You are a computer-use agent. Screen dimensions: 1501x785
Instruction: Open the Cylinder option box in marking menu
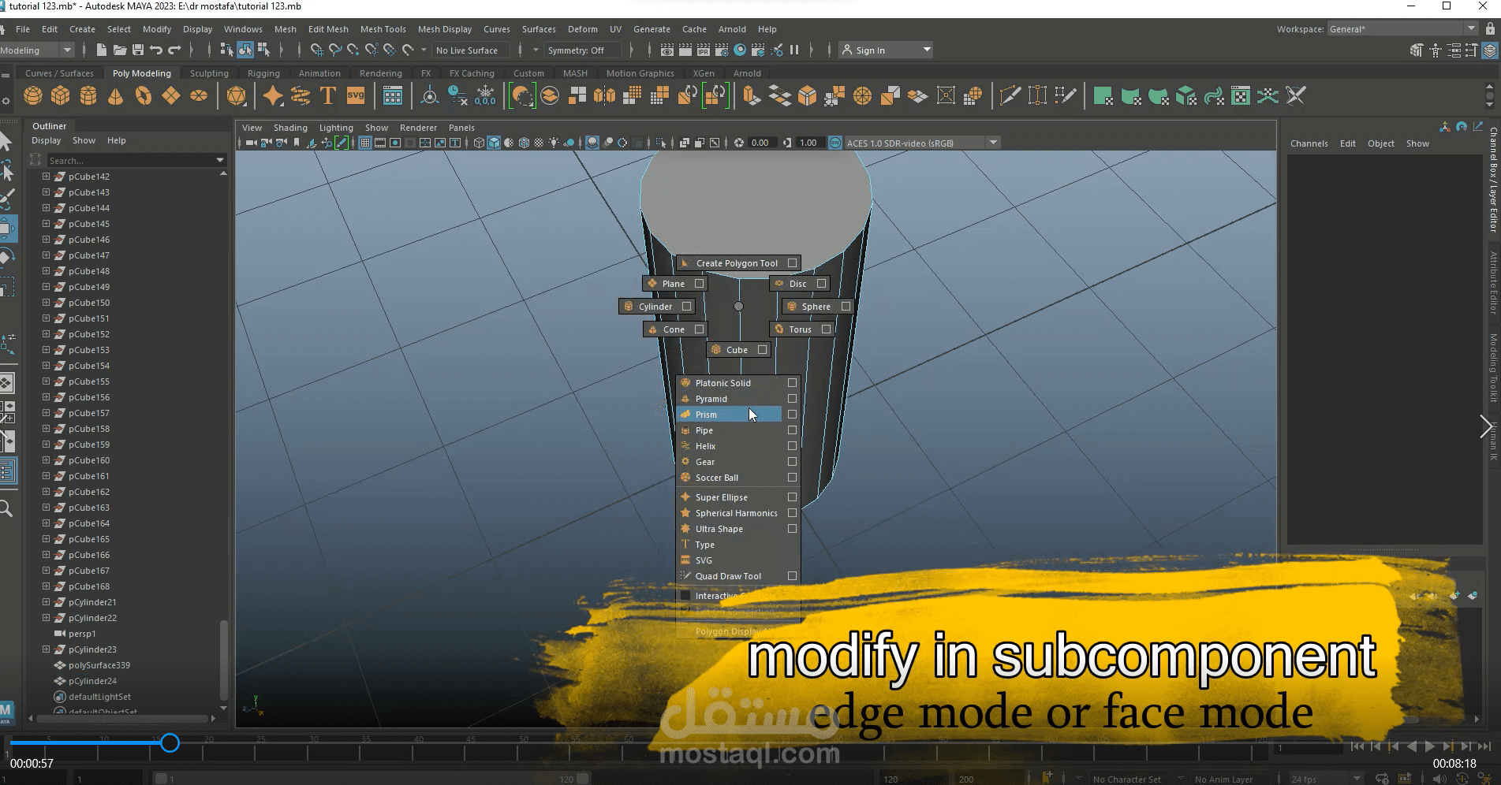tap(686, 307)
